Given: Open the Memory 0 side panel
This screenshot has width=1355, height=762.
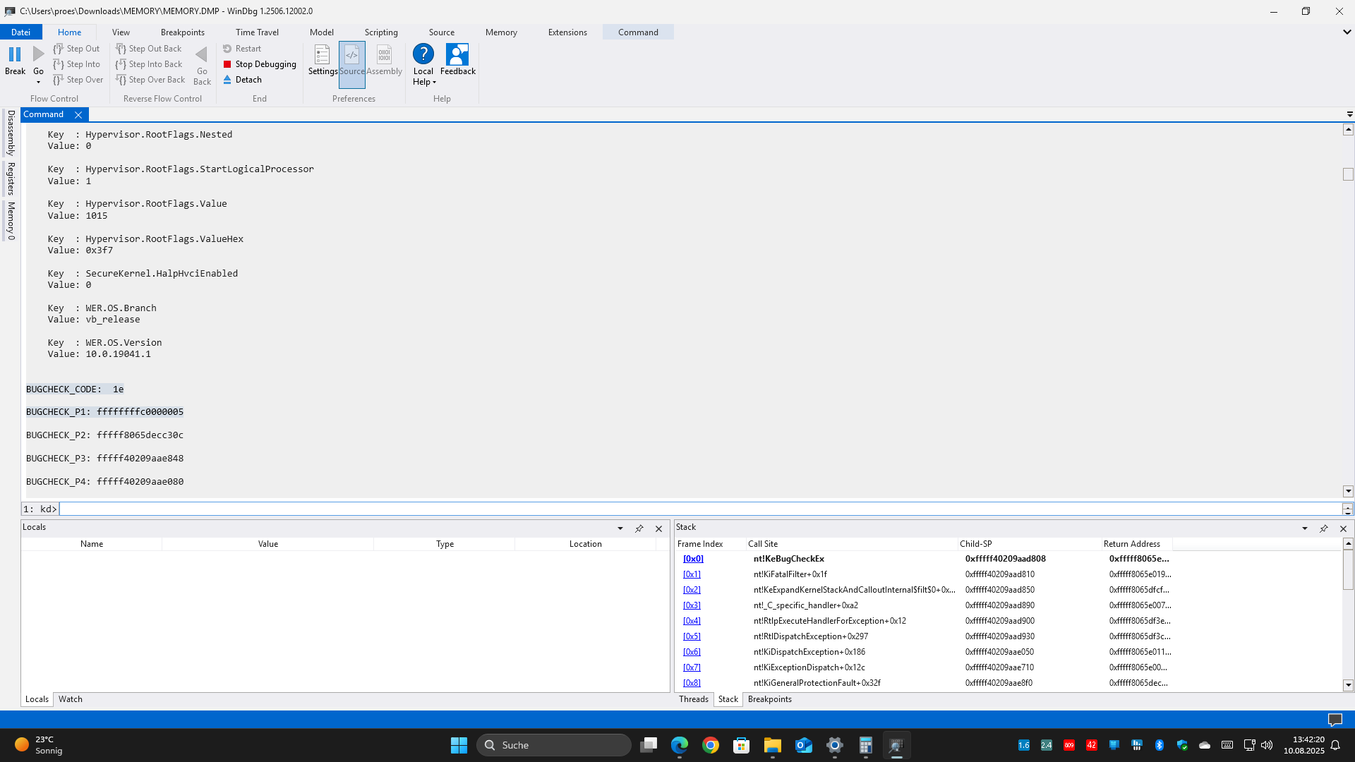Looking at the screenshot, I should (11, 221).
